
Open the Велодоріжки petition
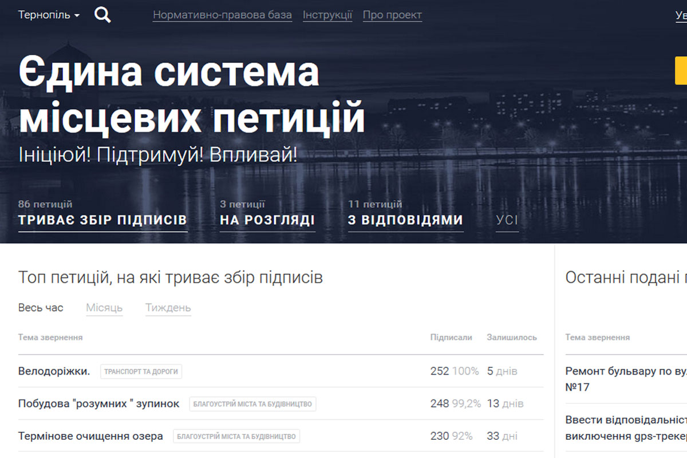click(54, 371)
